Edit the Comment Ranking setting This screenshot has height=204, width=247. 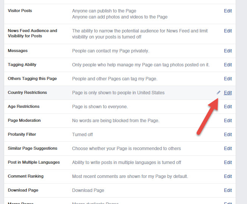tap(228, 176)
